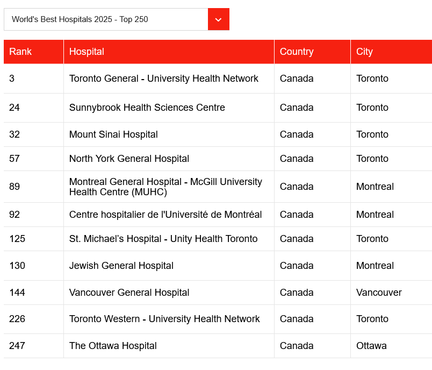Select North York General Hospital row
The width and height of the screenshot is (432, 370).
pyautogui.click(x=128, y=159)
